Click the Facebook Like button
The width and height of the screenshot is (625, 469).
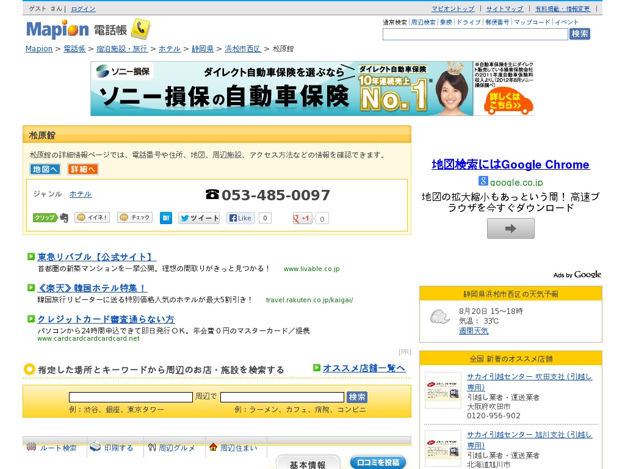click(x=240, y=218)
